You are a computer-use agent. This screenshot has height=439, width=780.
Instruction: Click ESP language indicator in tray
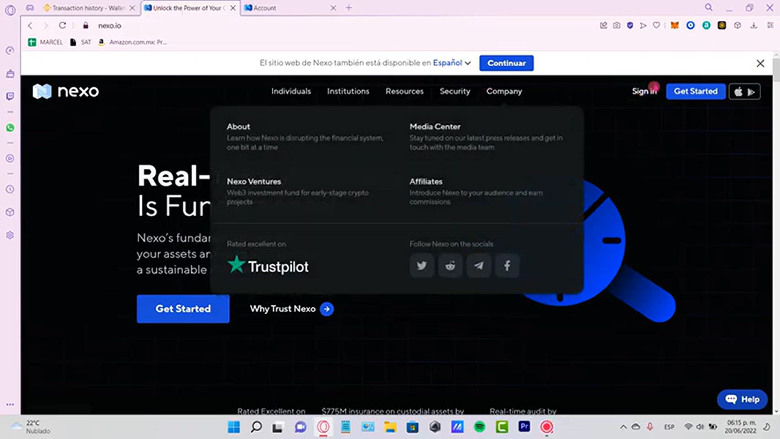tap(669, 427)
